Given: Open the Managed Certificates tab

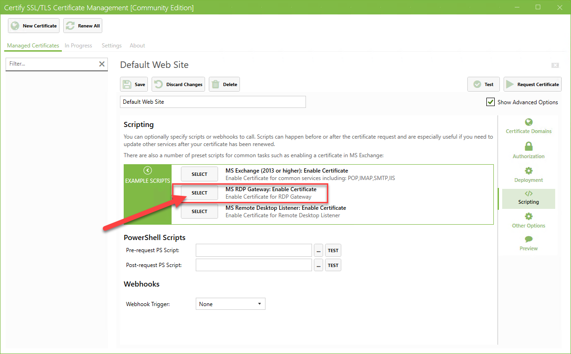Looking at the screenshot, I should (x=33, y=46).
